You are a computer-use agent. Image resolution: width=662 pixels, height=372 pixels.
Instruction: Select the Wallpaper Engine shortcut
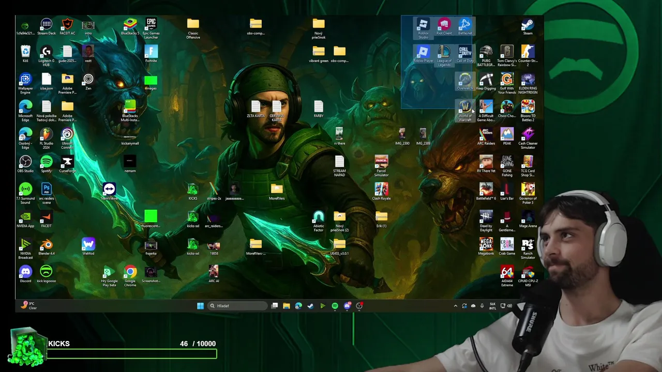tap(25, 84)
